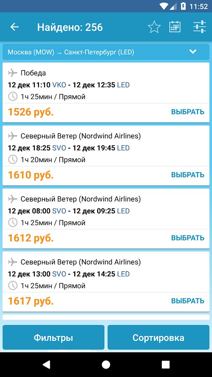Open the Nordwind flight departing 08:00 SVO

pos(106,218)
